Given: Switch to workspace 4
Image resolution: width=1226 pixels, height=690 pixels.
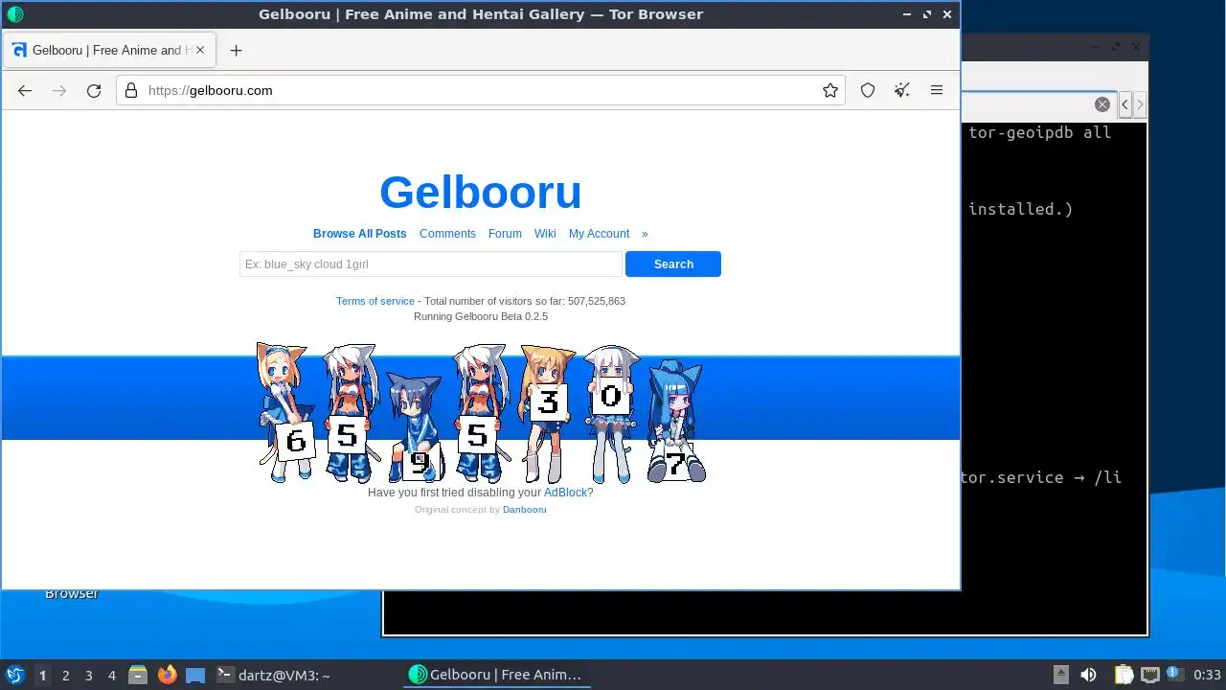Looking at the screenshot, I should tap(112, 676).
